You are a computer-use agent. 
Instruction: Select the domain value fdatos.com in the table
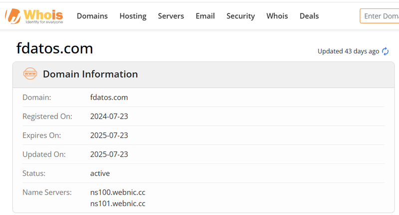pyautogui.click(x=109, y=97)
